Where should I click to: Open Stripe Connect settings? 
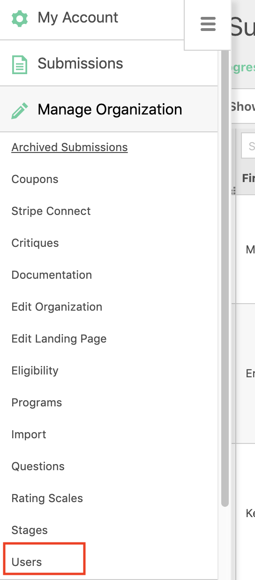51,211
